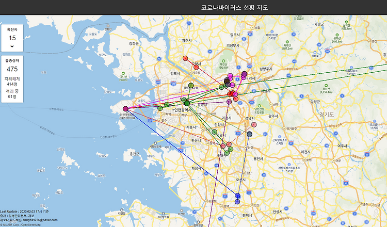387x227 pixels.
Task: Click the 강화군 label
Action: (134, 43)
